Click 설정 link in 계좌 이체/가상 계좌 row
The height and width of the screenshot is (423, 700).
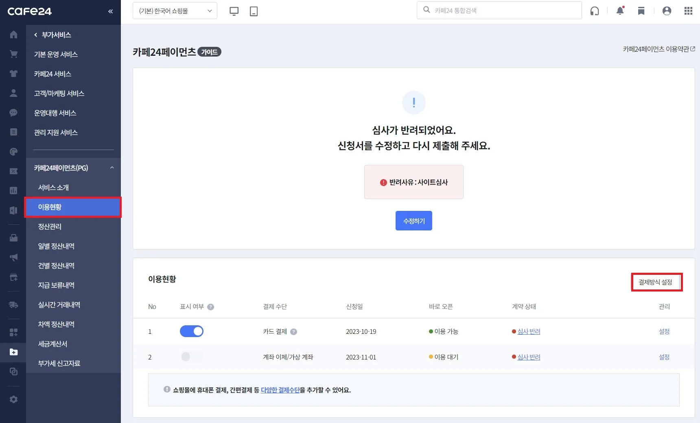point(664,357)
